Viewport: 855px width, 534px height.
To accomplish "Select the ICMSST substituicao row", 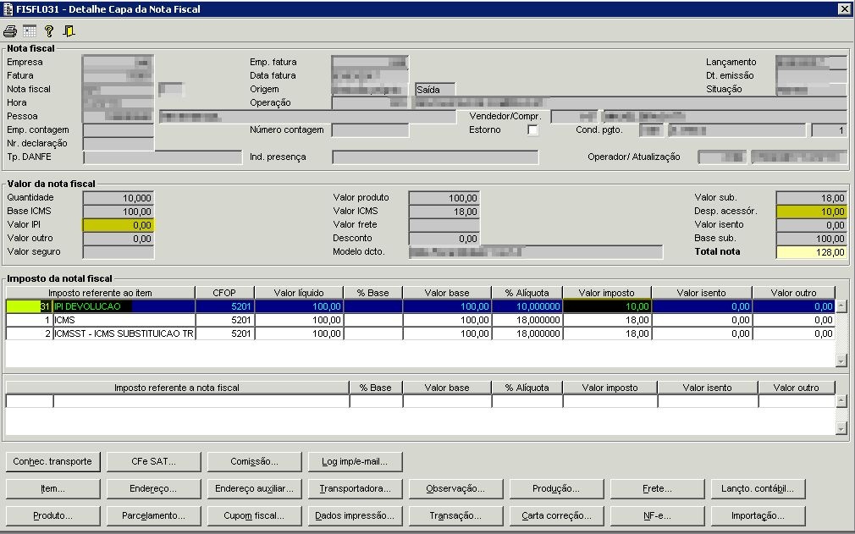I will click(x=123, y=333).
